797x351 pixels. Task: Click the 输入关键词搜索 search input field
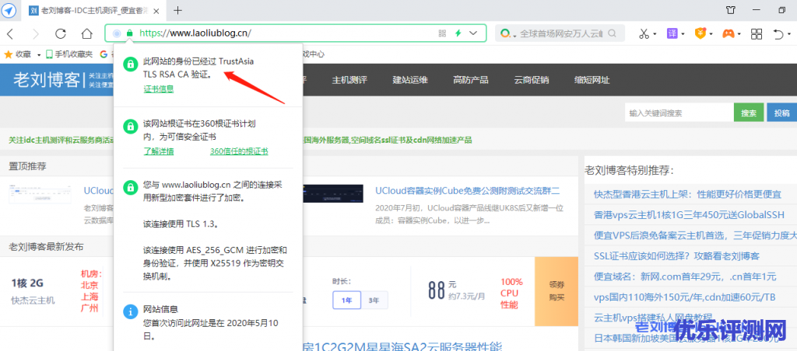tap(677, 113)
